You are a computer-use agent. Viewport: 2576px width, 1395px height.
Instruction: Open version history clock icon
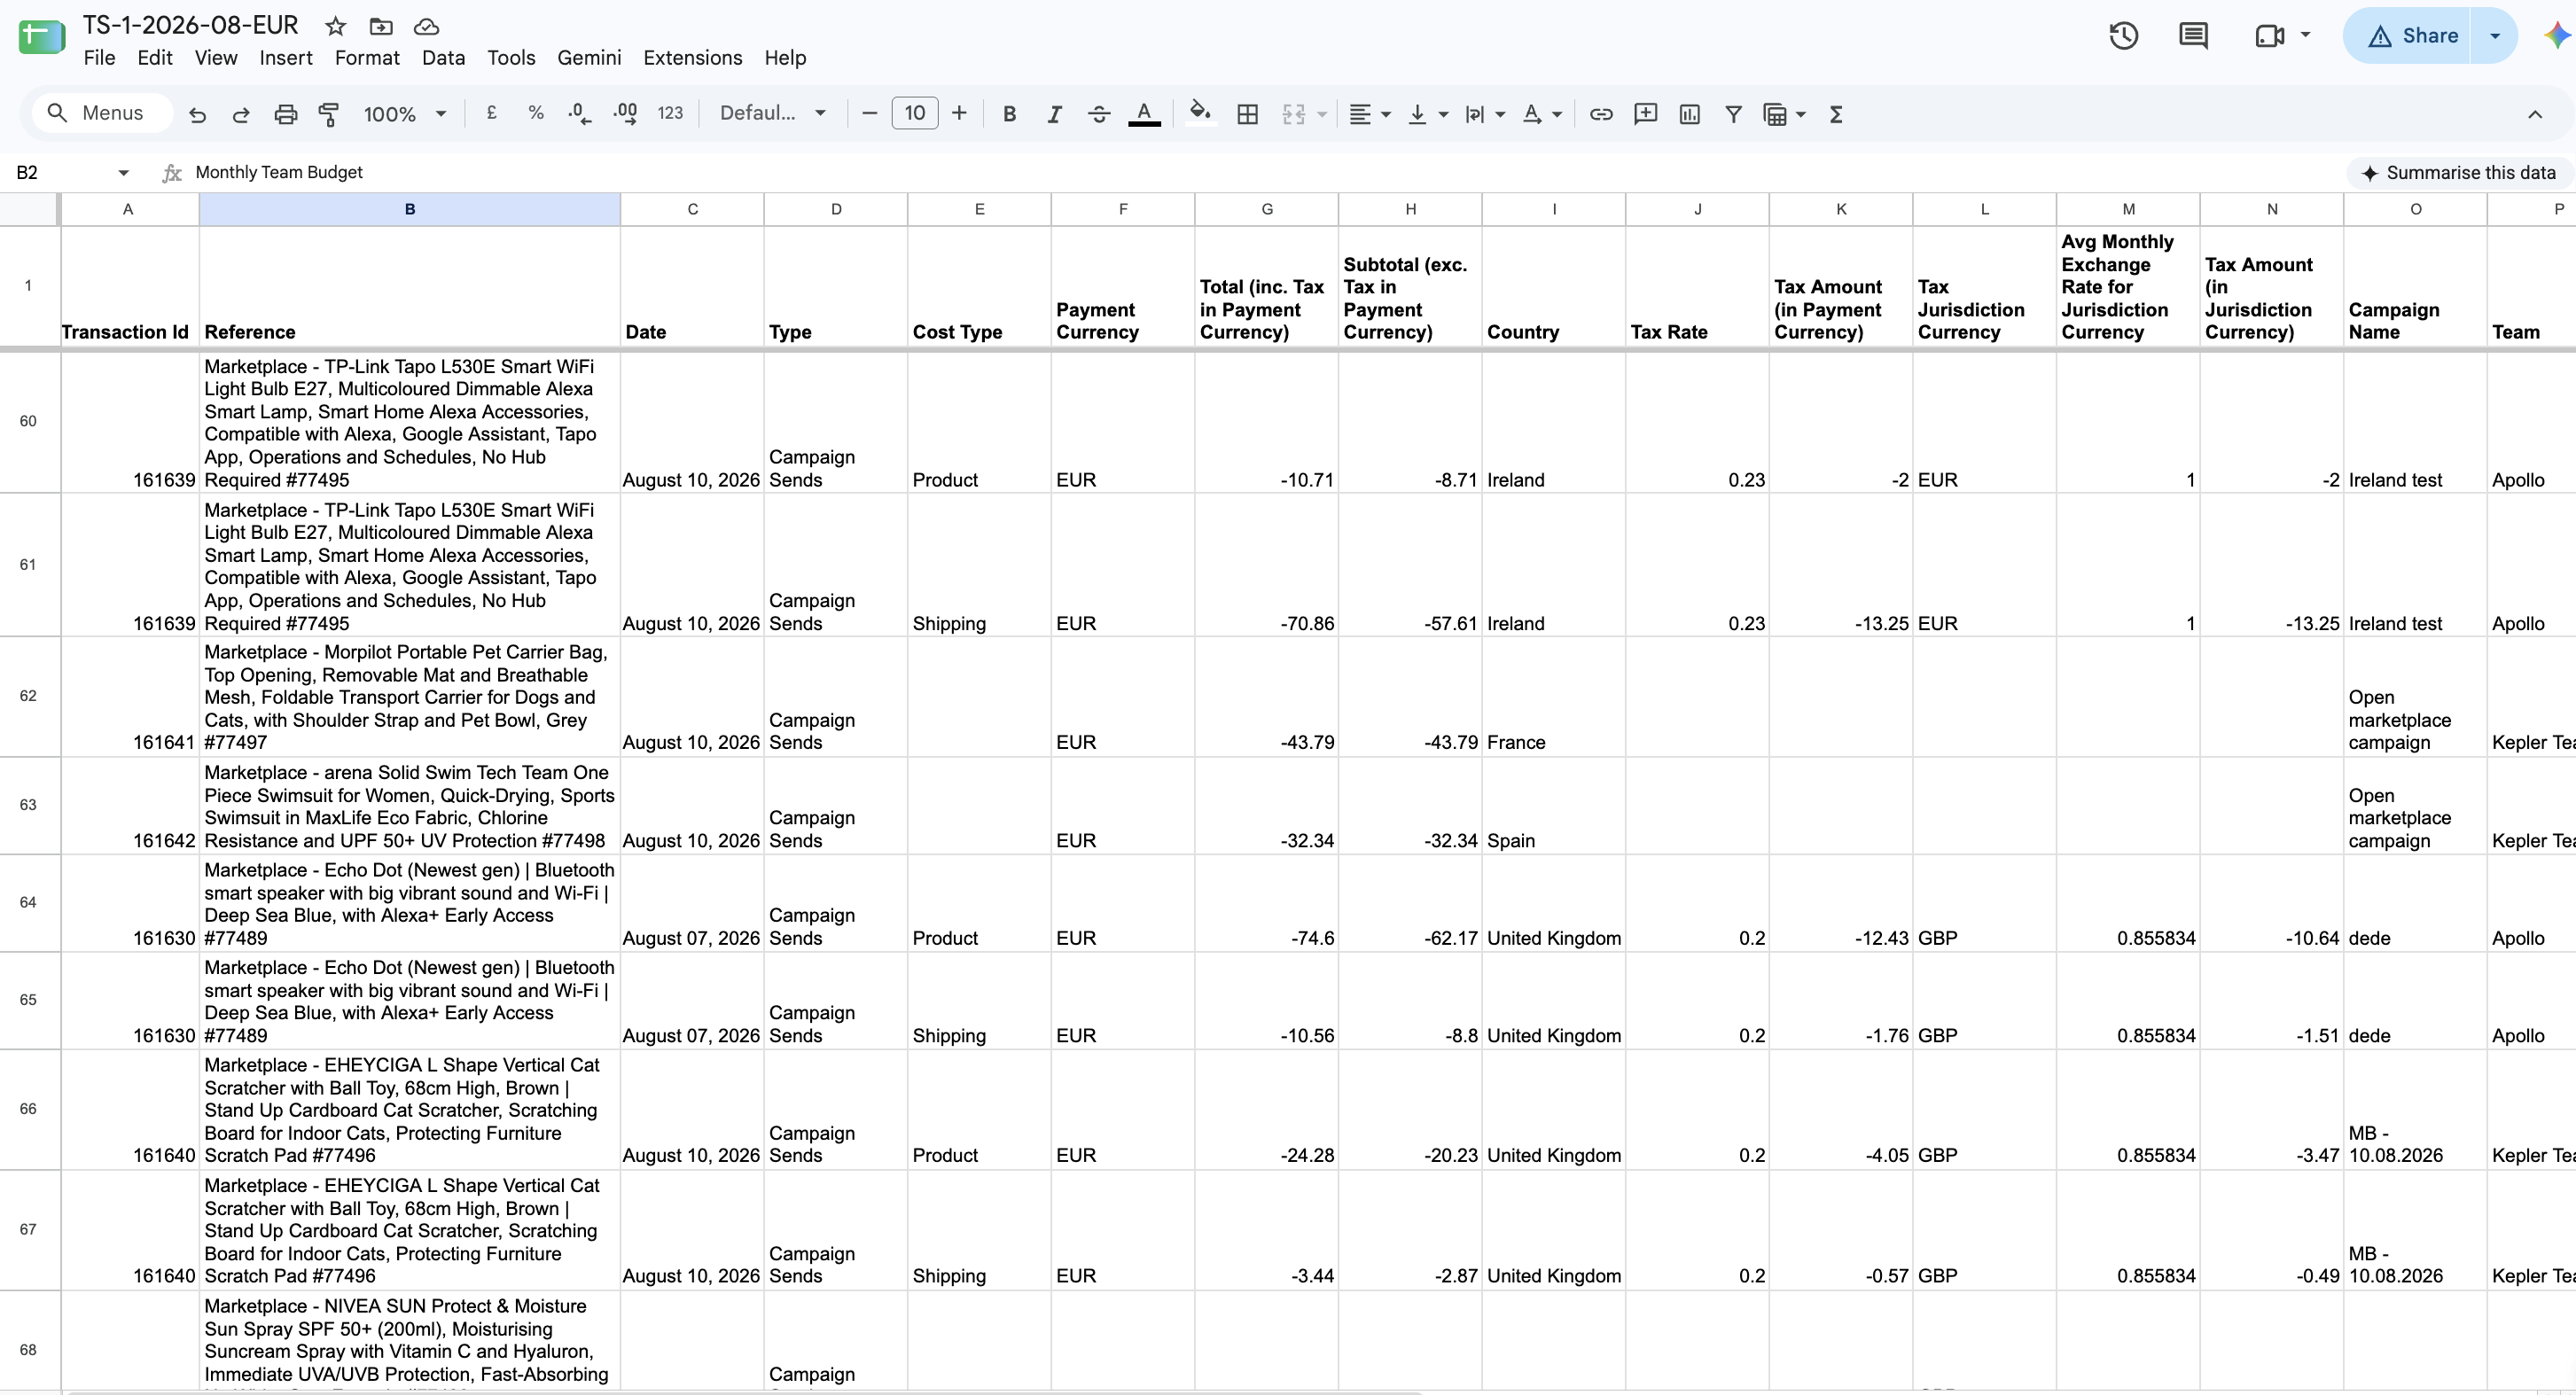click(2124, 36)
